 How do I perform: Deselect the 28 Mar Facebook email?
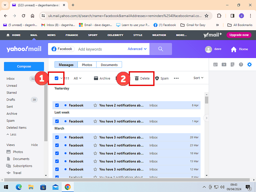point(57,137)
